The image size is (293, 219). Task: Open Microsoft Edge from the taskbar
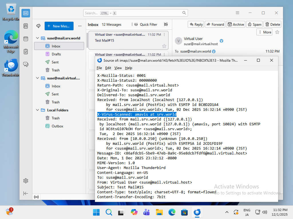[172, 212]
